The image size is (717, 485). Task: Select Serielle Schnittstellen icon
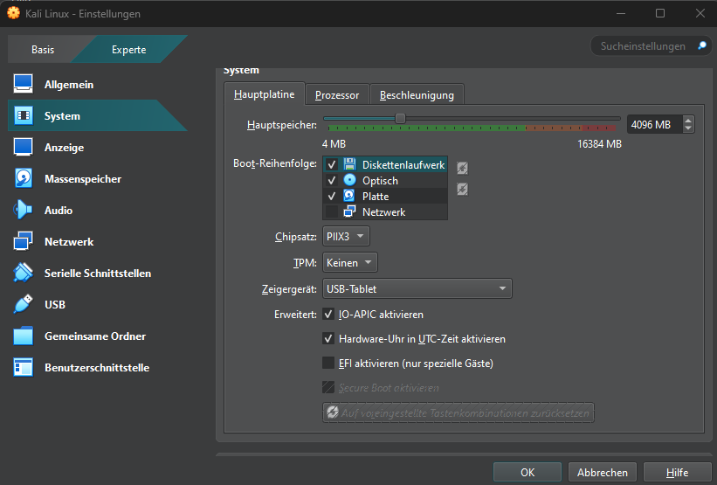pos(24,274)
